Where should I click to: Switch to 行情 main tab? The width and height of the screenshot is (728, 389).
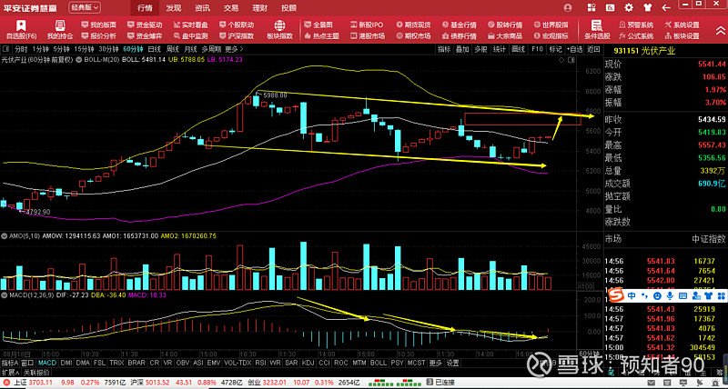(x=145, y=8)
